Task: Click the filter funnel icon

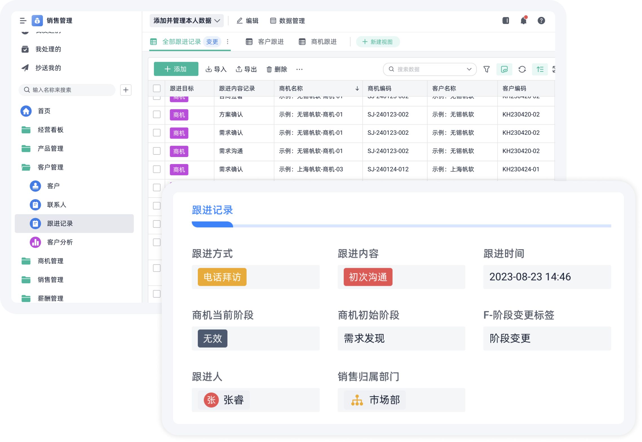Action: pyautogui.click(x=486, y=69)
